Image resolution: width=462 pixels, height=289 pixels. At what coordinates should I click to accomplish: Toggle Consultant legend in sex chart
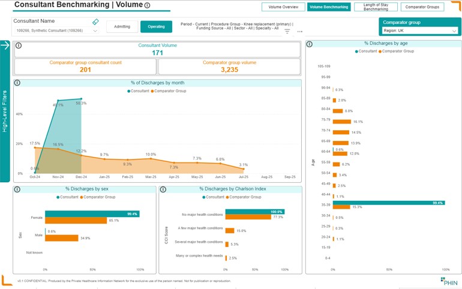(x=67, y=197)
